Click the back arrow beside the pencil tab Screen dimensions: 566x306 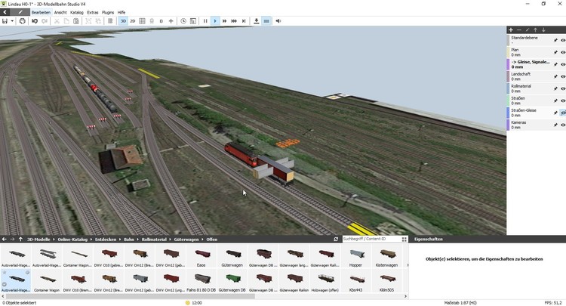click(x=5, y=12)
